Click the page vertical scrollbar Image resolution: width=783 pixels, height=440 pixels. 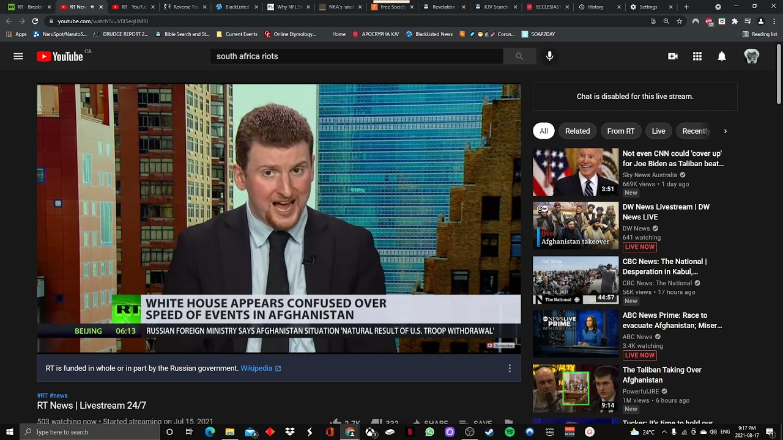click(779, 73)
